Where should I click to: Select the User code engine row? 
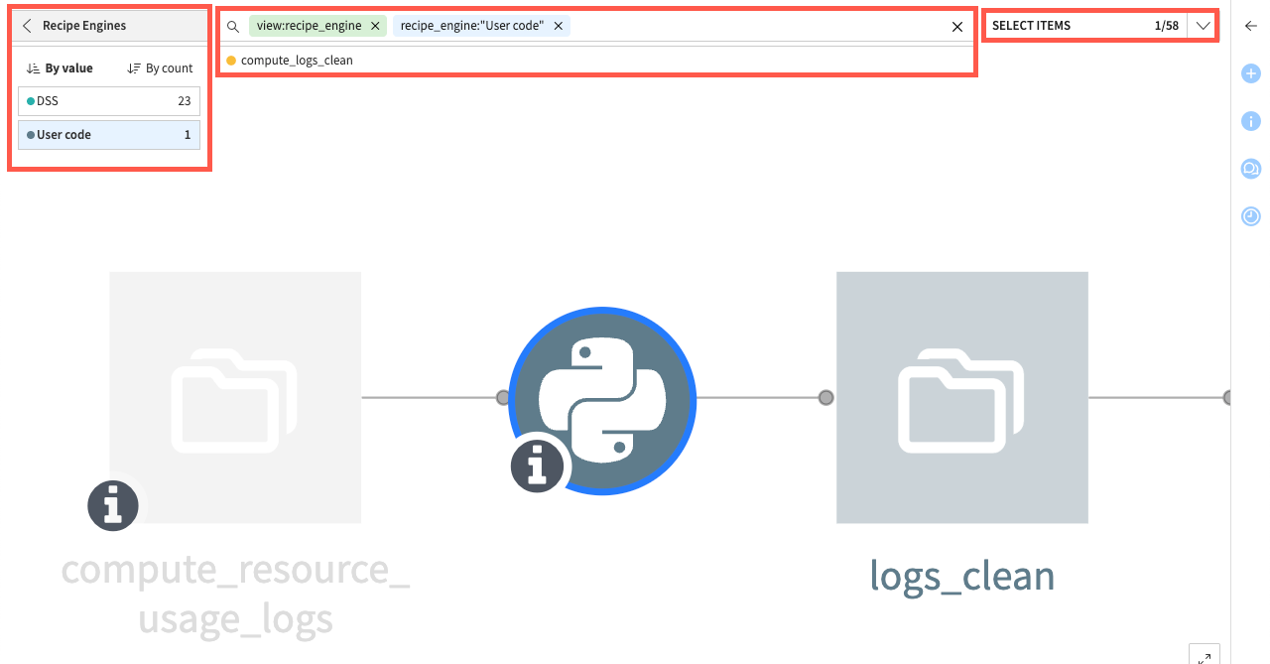[x=109, y=135]
